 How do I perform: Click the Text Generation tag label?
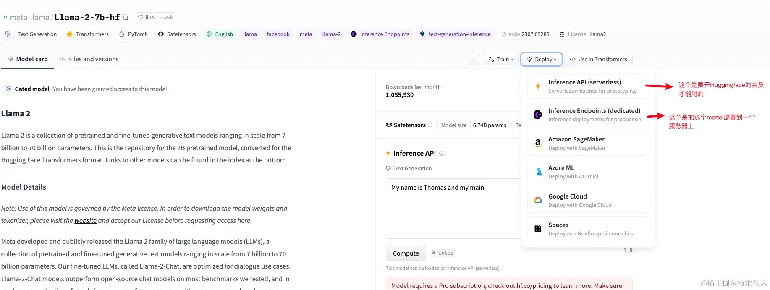click(x=37, y=34)
